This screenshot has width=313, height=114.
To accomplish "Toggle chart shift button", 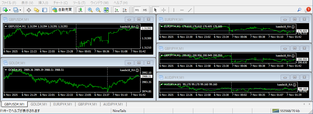I will [125, 10].
